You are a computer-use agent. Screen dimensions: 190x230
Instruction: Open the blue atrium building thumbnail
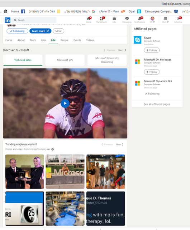(65, 208)
